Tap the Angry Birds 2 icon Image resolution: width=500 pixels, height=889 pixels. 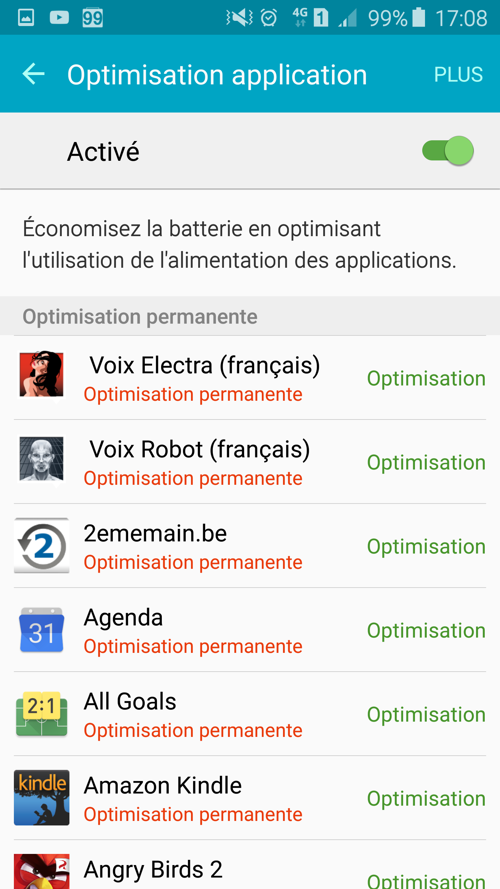coord(42,872)
